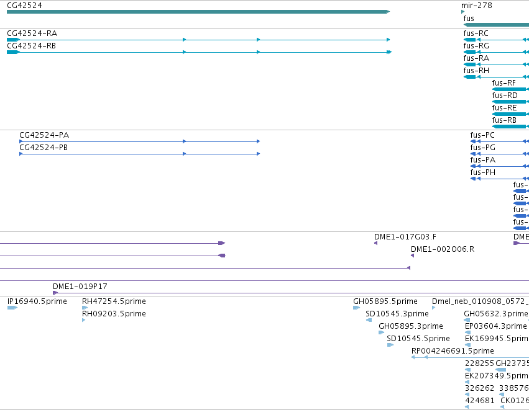Select feature labeled 228255
Viewport: 529px width, 410px height.
coord(479,363)
